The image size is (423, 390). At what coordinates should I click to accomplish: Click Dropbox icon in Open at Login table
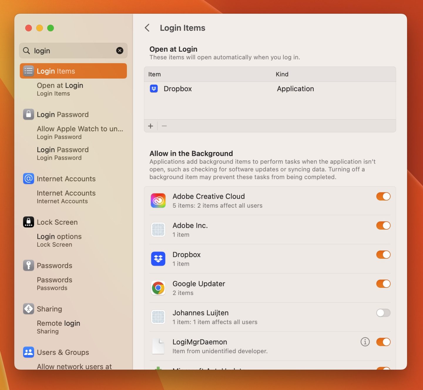pyautogui.click(x=154, y=88)
